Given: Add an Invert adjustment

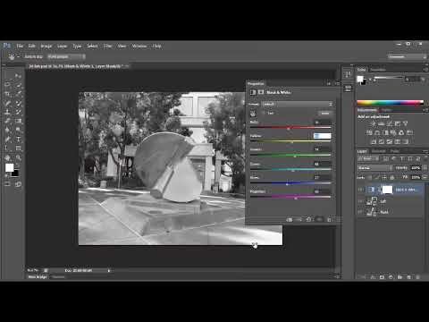Looking at the screenshot, I should pyautogui.click(x=374, y=141).
